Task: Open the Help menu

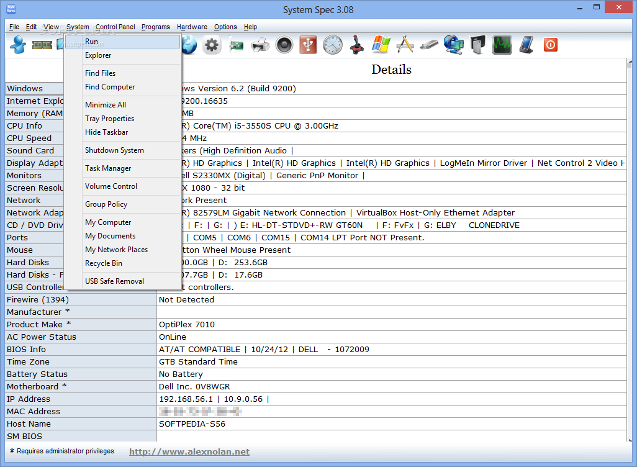Action: (250, 27)
